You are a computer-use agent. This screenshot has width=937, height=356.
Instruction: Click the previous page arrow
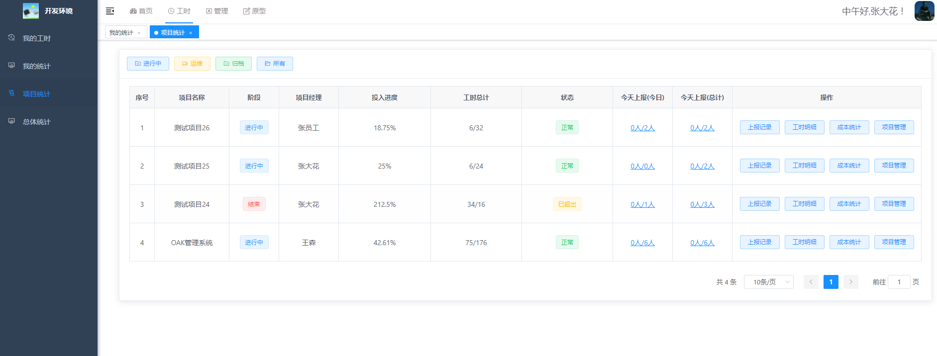point(811,282)
